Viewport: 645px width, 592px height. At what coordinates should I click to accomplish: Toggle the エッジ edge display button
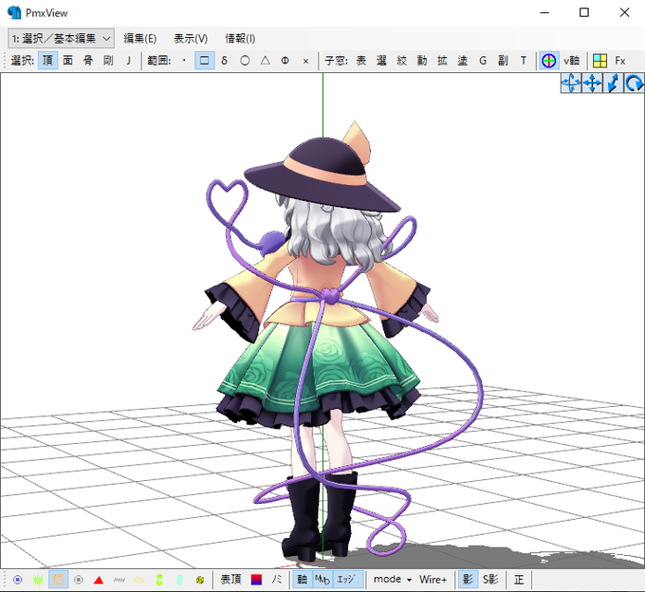(348, 580)
